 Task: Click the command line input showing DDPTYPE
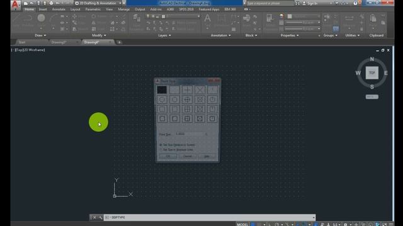click(x=210, y=217)
